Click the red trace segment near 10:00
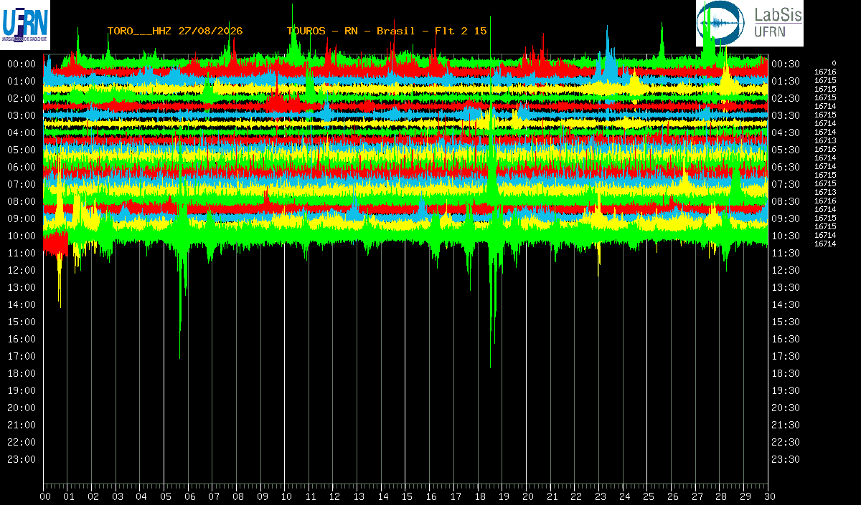Viewport: 861px width, 505px height. pos(56,242)
